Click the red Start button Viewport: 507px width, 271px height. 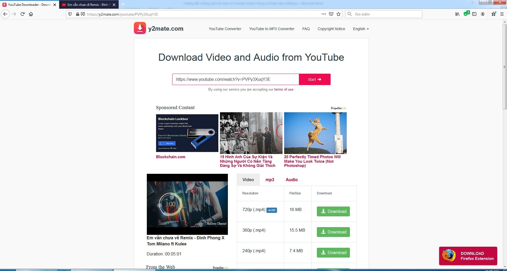[x=314, y=79]
